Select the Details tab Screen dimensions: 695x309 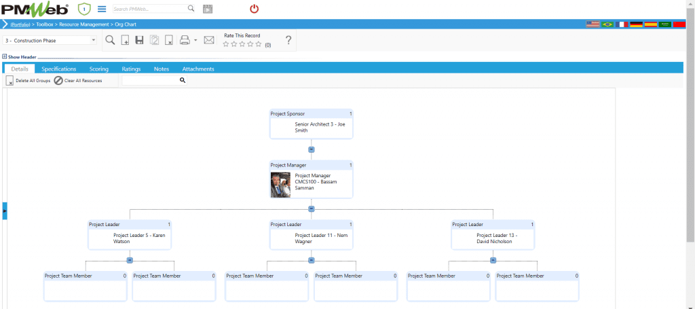pyautogui.click(x=20, y=69)
